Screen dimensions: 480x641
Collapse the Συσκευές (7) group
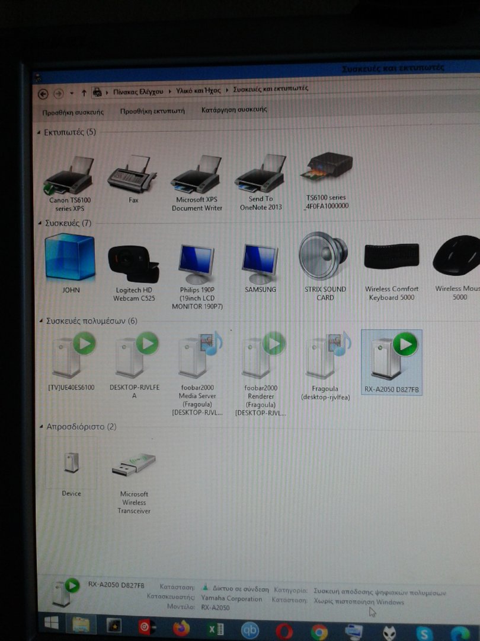40,223
